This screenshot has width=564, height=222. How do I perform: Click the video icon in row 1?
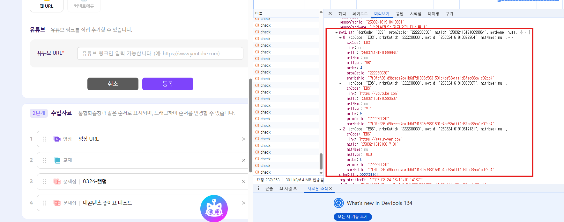[57, 139]
